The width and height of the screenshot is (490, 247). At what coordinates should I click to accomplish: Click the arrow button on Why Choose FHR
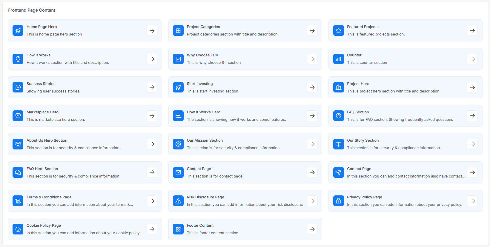click(x=312, y=59)
